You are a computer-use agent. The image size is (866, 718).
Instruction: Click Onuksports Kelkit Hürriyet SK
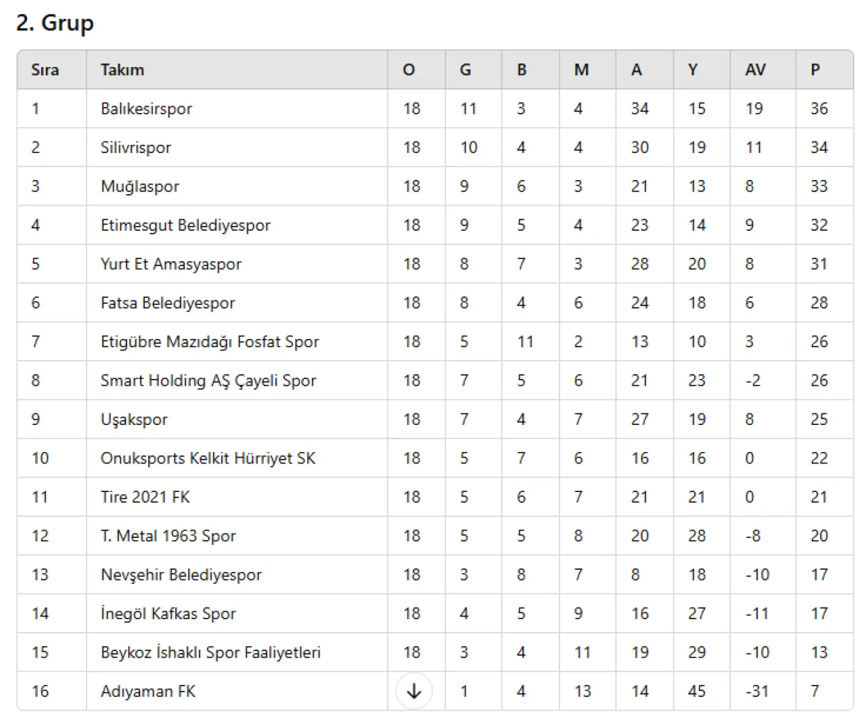pos(208,458)
